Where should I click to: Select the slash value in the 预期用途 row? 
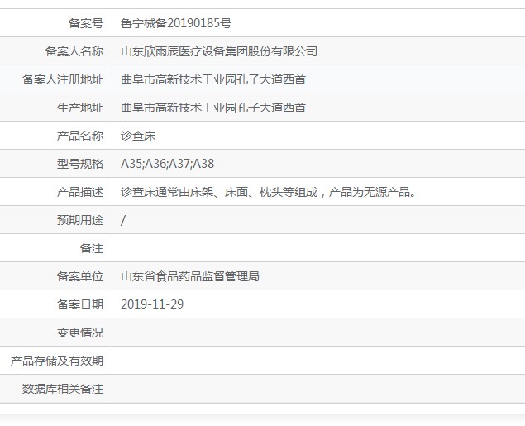click(x=123, y=220)
